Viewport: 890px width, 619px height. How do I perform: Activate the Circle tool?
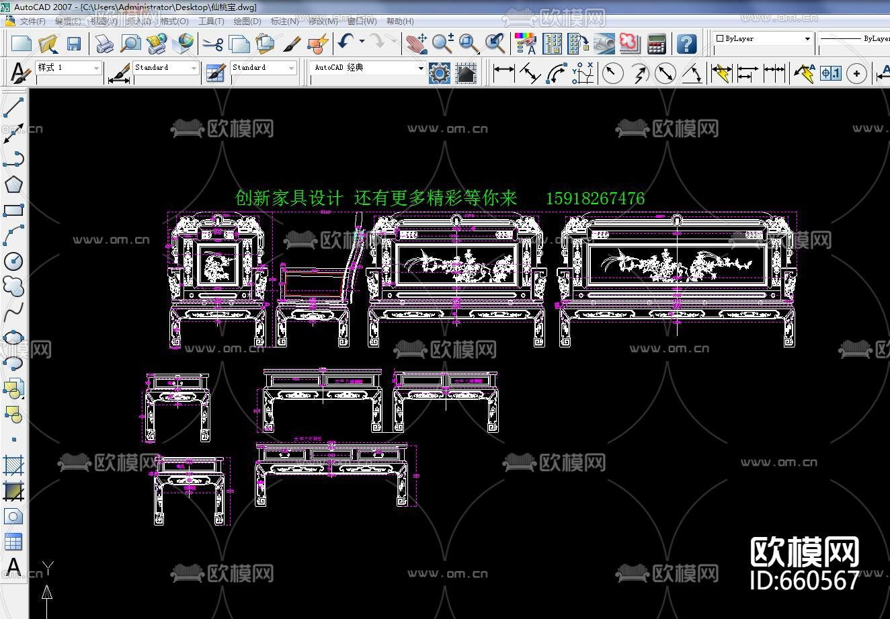13,261
